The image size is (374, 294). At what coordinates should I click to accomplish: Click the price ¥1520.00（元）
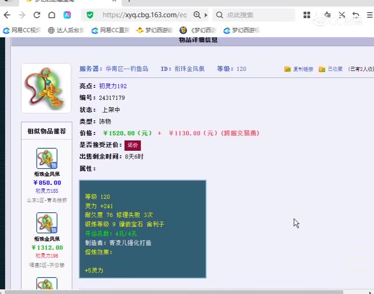pyautogui.click(x=127, y=133)
